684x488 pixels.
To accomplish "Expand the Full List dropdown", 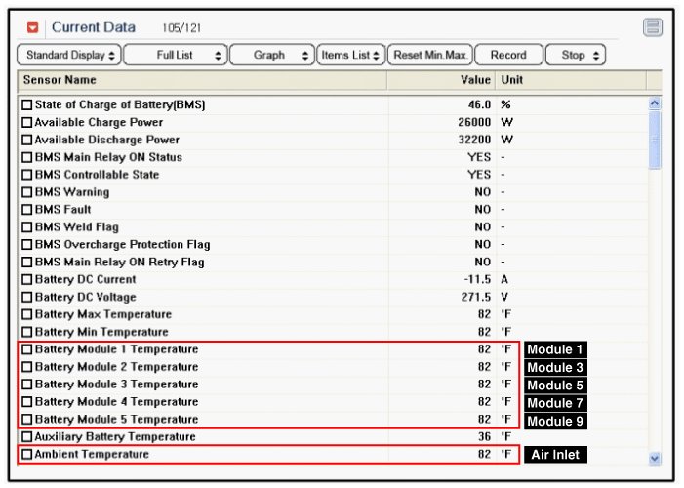I will coord(176,56).
